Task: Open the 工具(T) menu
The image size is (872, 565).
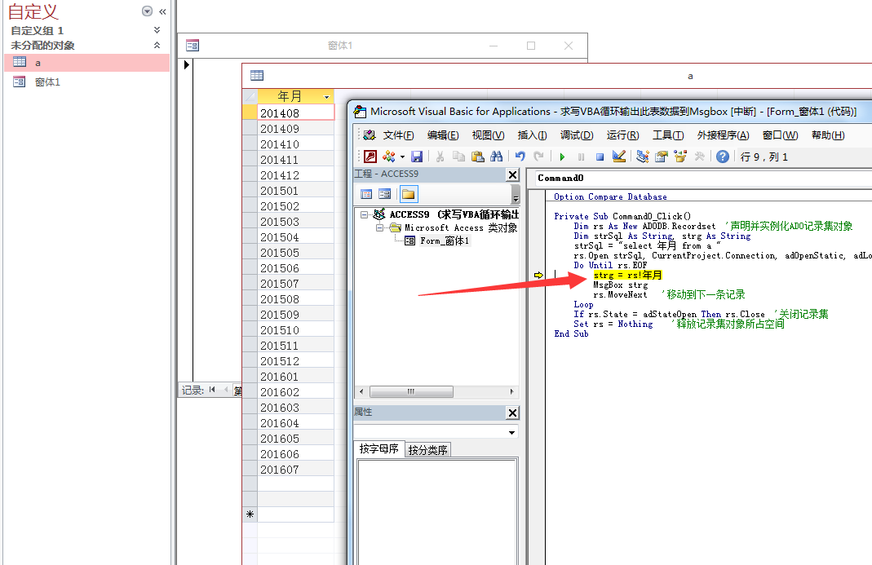Action: click(x=667, y=135)
